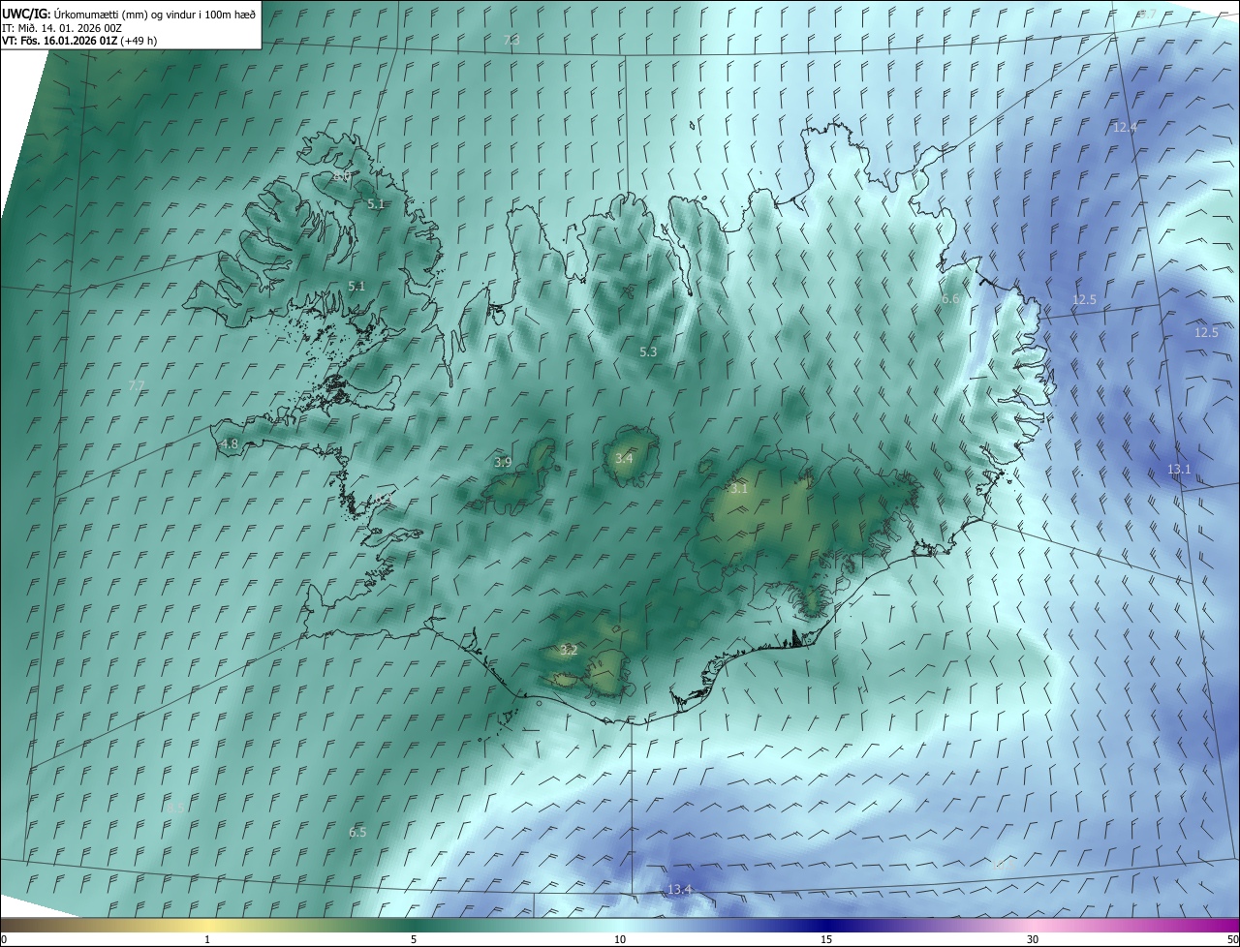Screen dimensions: 1240x947
Task: Click the initial time line "IT: Mið. 14. 01. 2026 00Z"
Action: (61, 27)
